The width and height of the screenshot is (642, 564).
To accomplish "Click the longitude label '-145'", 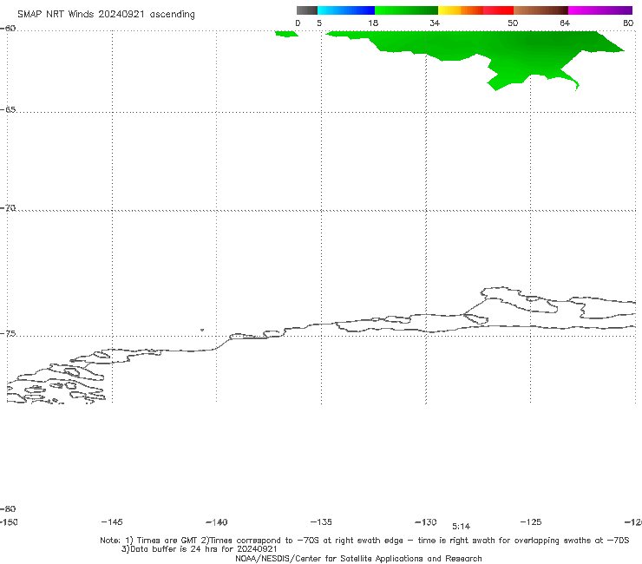I will point(112,522).
